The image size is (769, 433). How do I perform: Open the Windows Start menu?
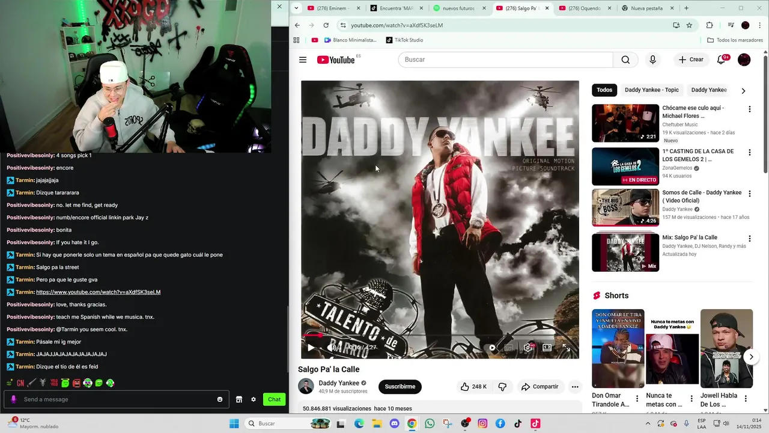click(x=234, y=423)
